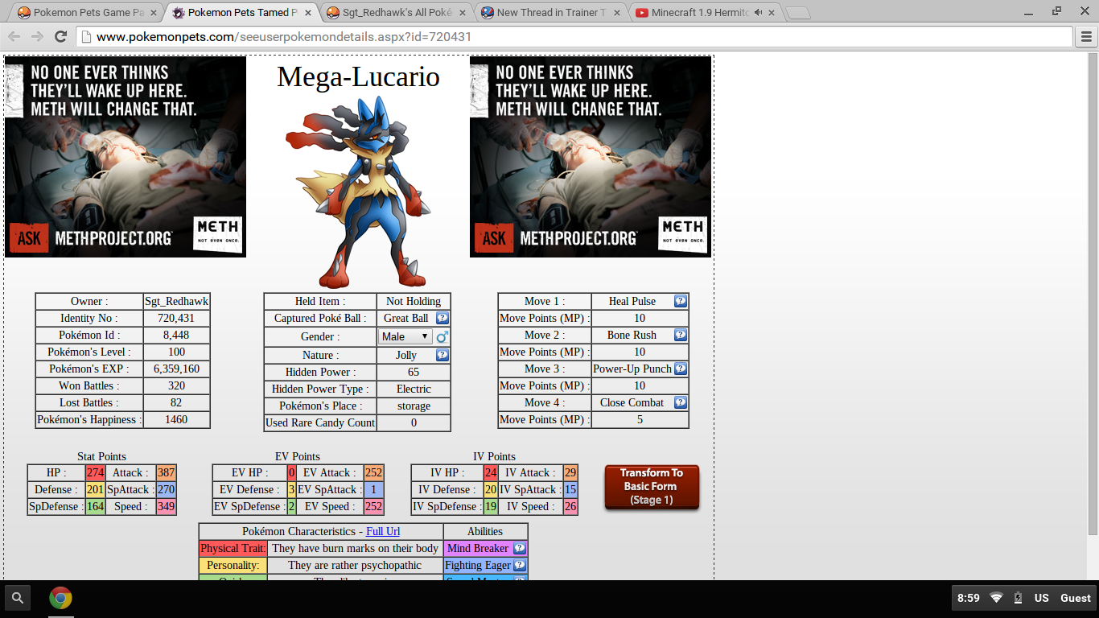Click the help icon beside Bone Rush
The height and width of the screenshot is (618, 1099).
click(680, 335)
